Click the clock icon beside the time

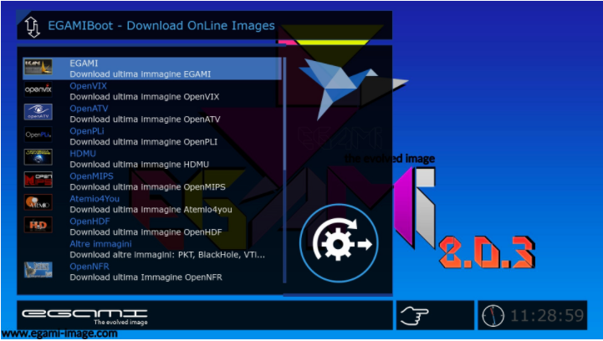493,316
